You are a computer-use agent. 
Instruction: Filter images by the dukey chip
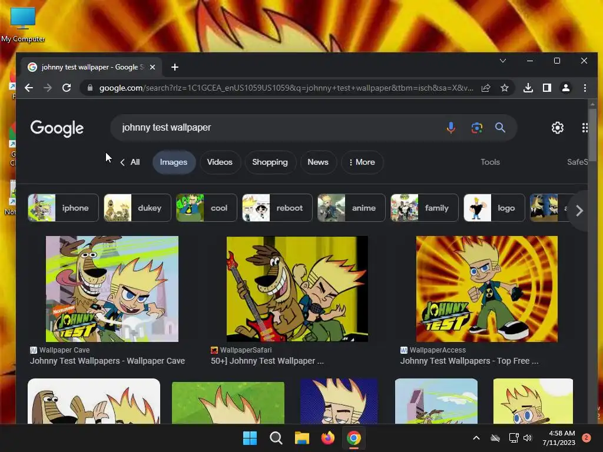pyautogui.click(x=137, y=208)
